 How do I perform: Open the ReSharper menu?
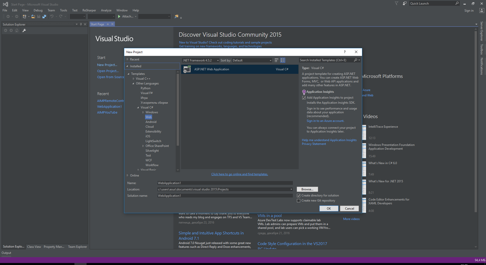(x=89, y=10)
